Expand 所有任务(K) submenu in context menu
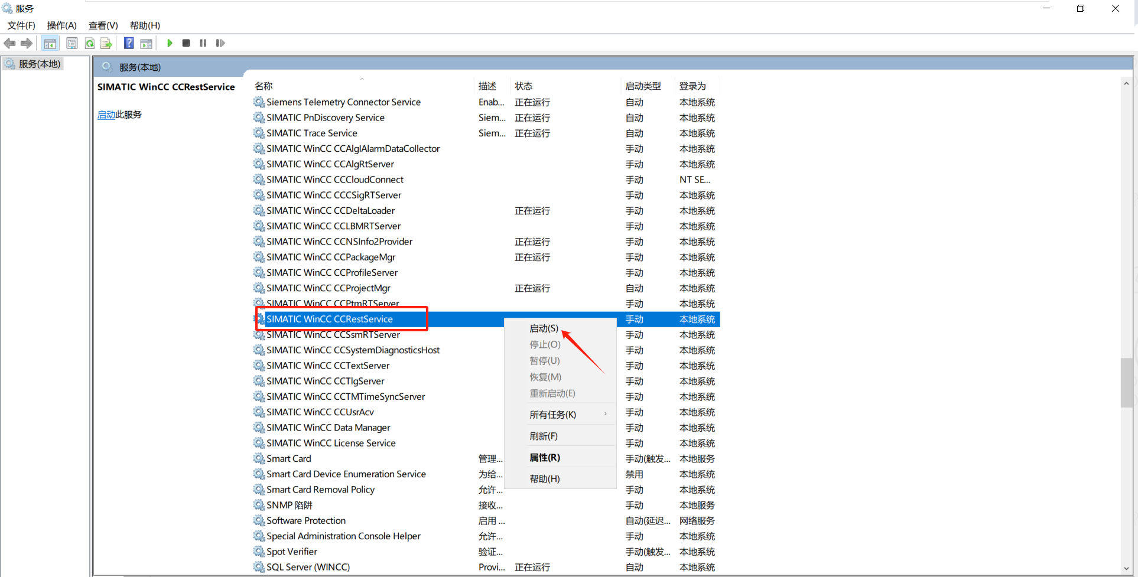Image resolution: width=1138 pixels, height=577 pixels. [x=560, y=415]
